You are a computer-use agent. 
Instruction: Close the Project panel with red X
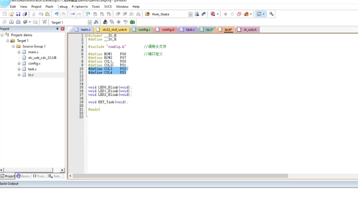62,29
